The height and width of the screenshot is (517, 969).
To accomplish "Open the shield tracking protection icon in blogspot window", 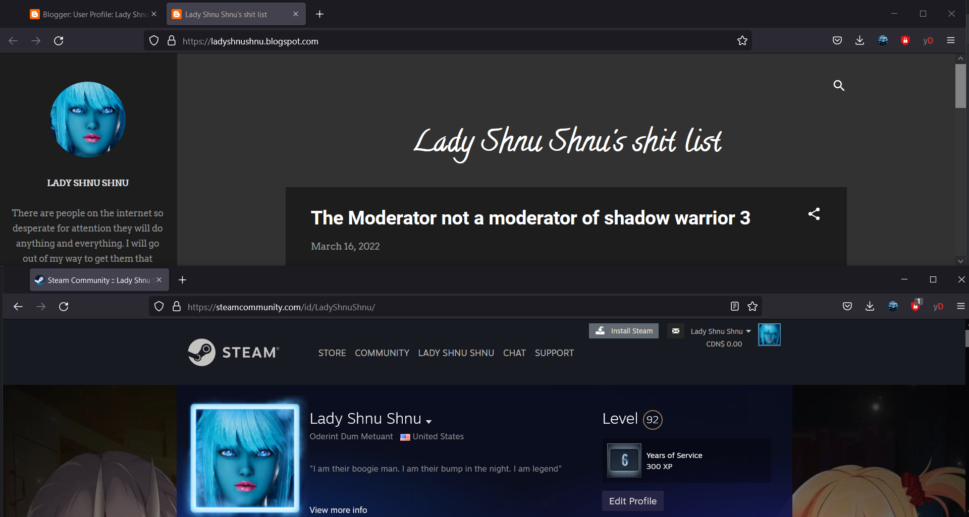I will point(154,41).
